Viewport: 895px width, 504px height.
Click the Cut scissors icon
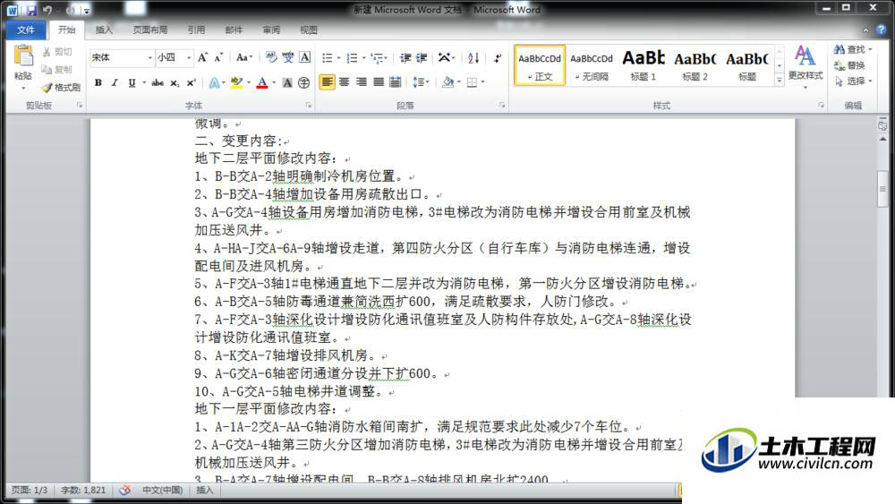coord(47,52)
